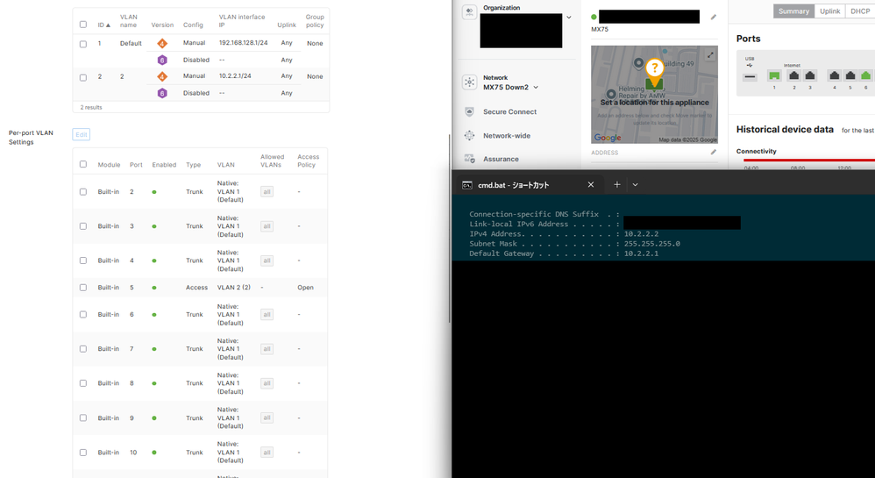
Task: Open the Organization dropdown
Action: point(569,17)
